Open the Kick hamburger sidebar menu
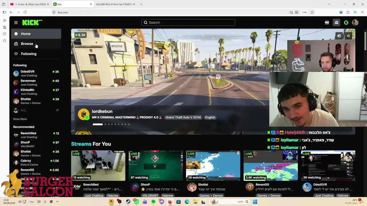Screen dimensions: 367x206 (x=16, y=23)
